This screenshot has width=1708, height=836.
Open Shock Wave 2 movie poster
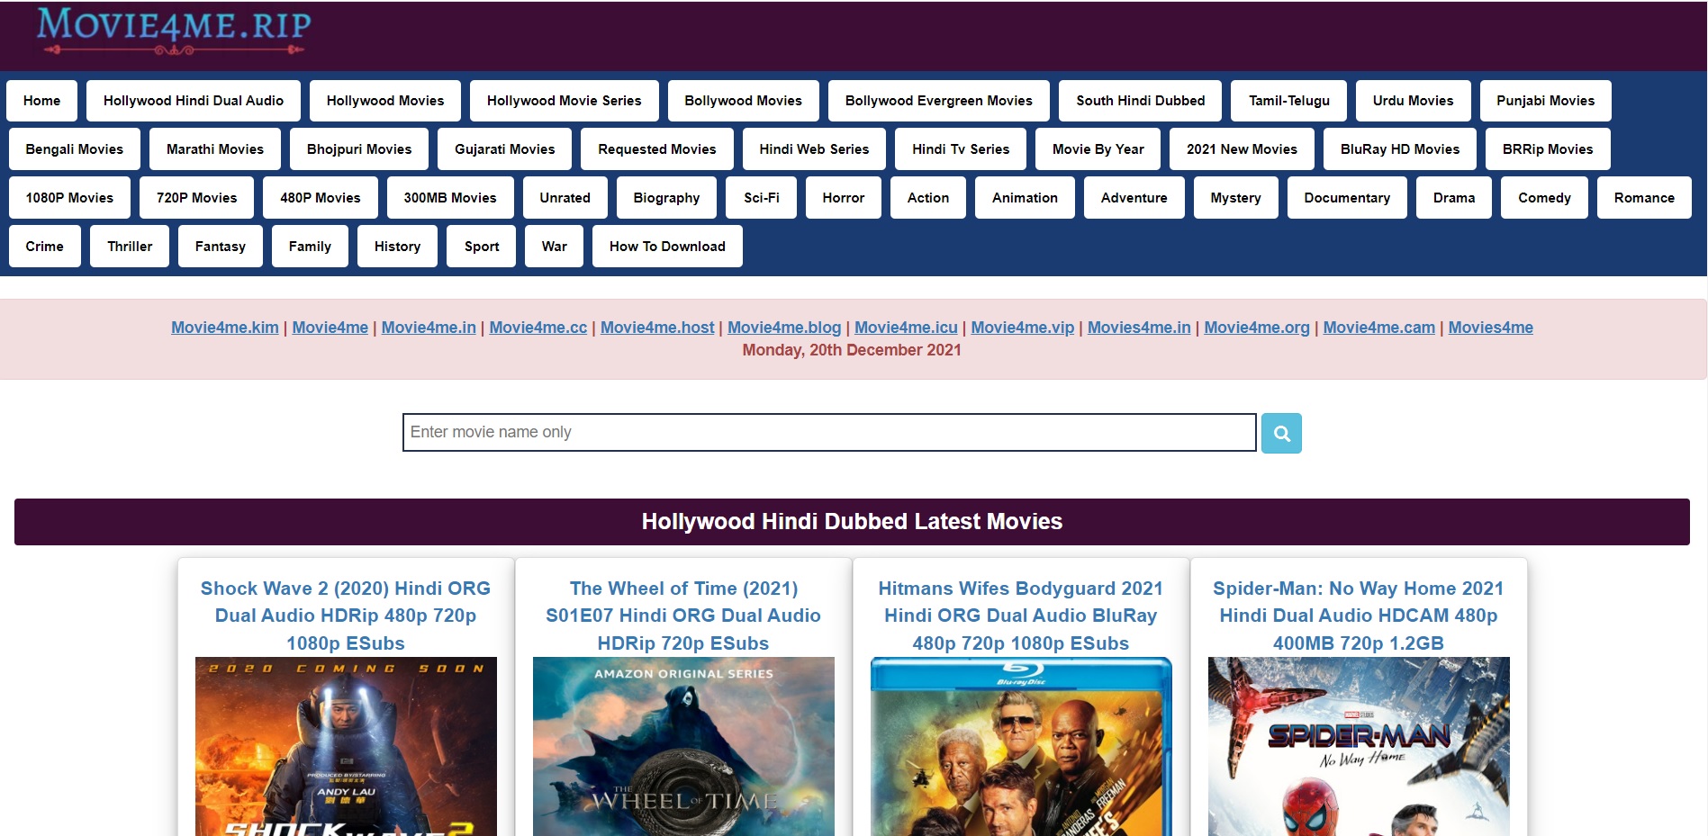(346, 746)
